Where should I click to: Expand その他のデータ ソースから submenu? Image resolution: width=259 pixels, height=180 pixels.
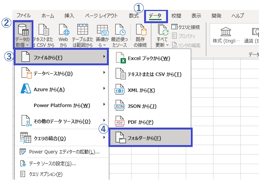coord(61,121)
